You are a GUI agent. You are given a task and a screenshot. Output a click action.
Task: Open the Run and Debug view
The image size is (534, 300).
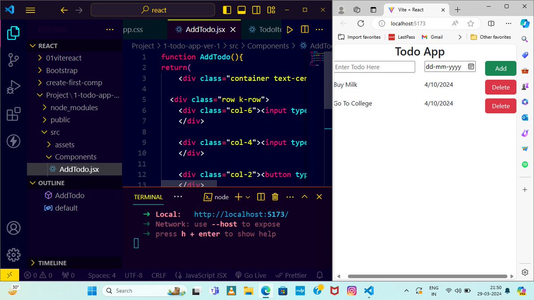(x=13, y=87)
